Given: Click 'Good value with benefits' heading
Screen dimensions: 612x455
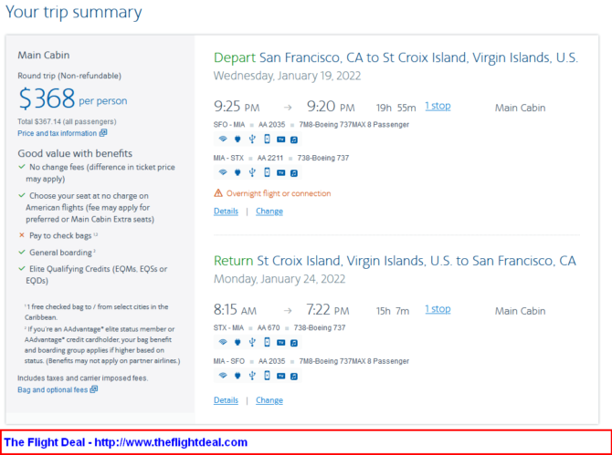Looking at the screenshot, I should tap(75, 153).
